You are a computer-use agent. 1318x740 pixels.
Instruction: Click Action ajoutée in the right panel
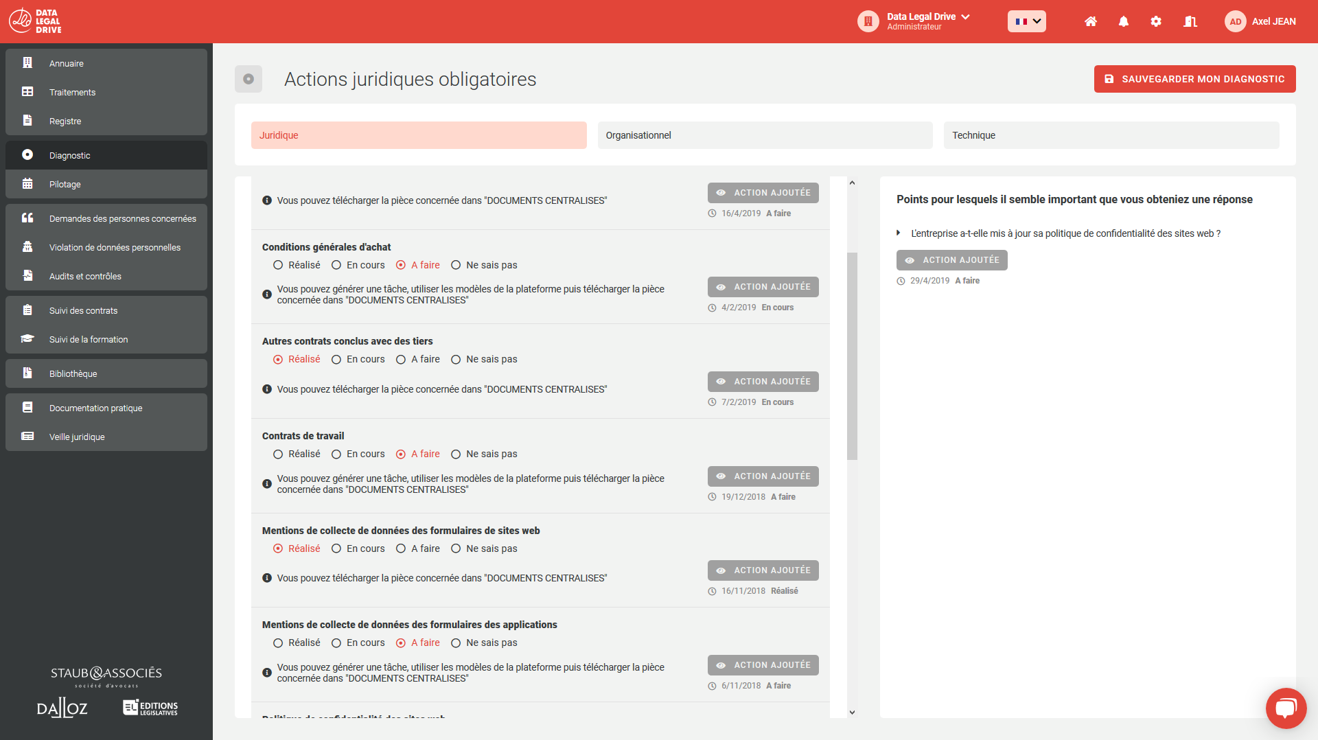coord(952,260)
